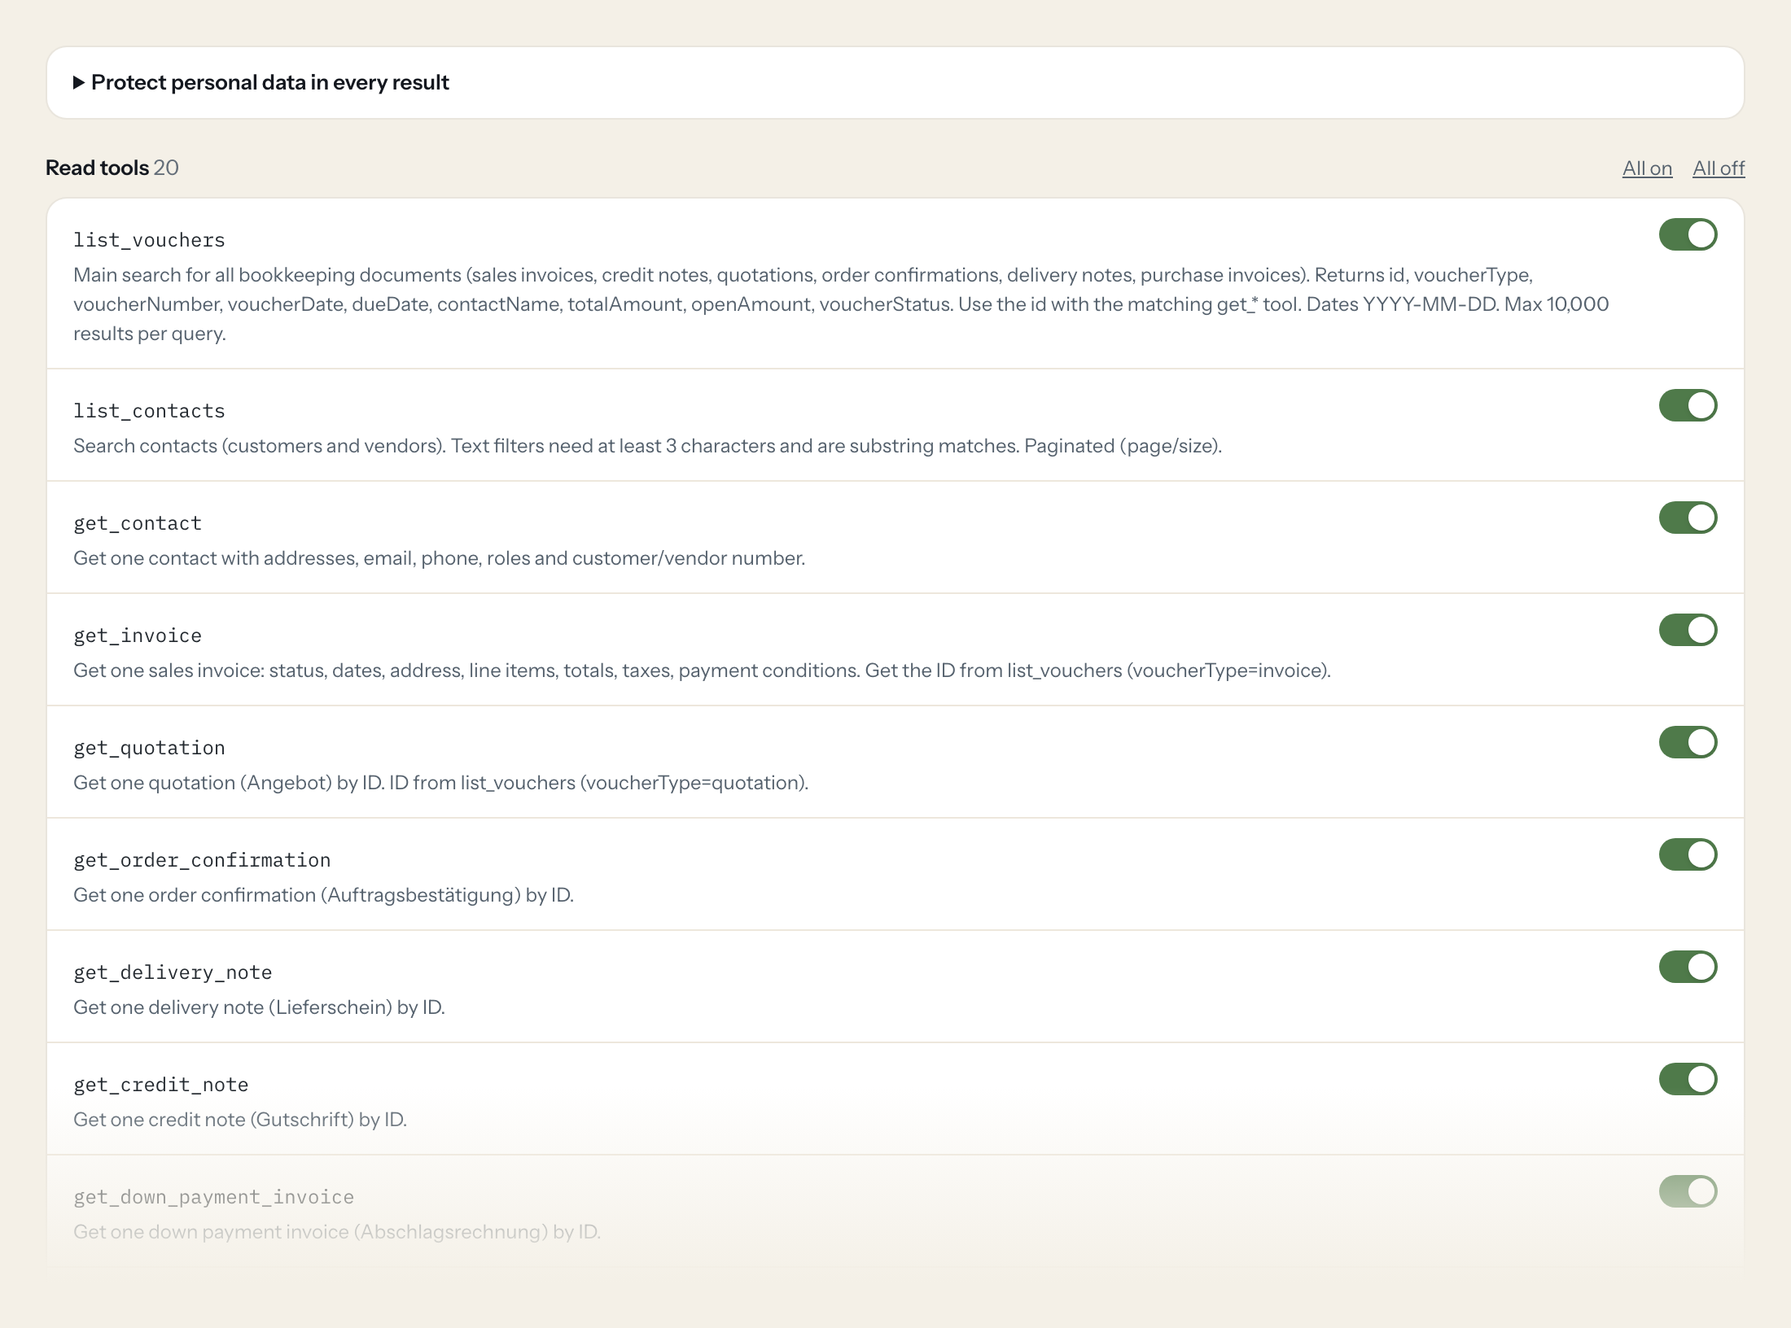Click 'get_order_confirmation' tool name
Screen dimensions: 1791x1328
point(202,860)
